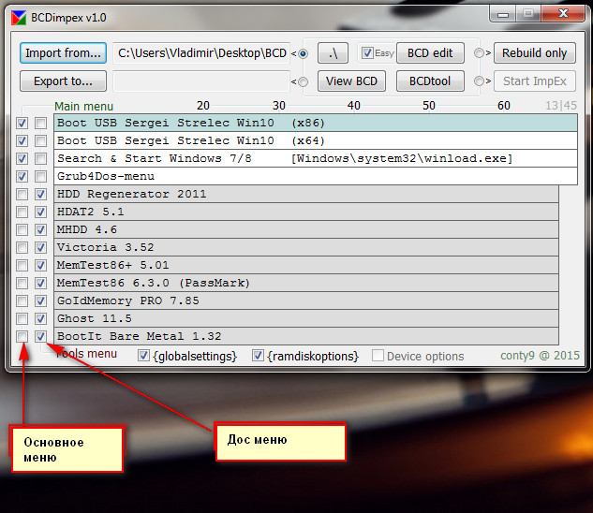Screen dimensions: 593x513
Task: Click the Import from... button
Action: click(x=63, y=53)
